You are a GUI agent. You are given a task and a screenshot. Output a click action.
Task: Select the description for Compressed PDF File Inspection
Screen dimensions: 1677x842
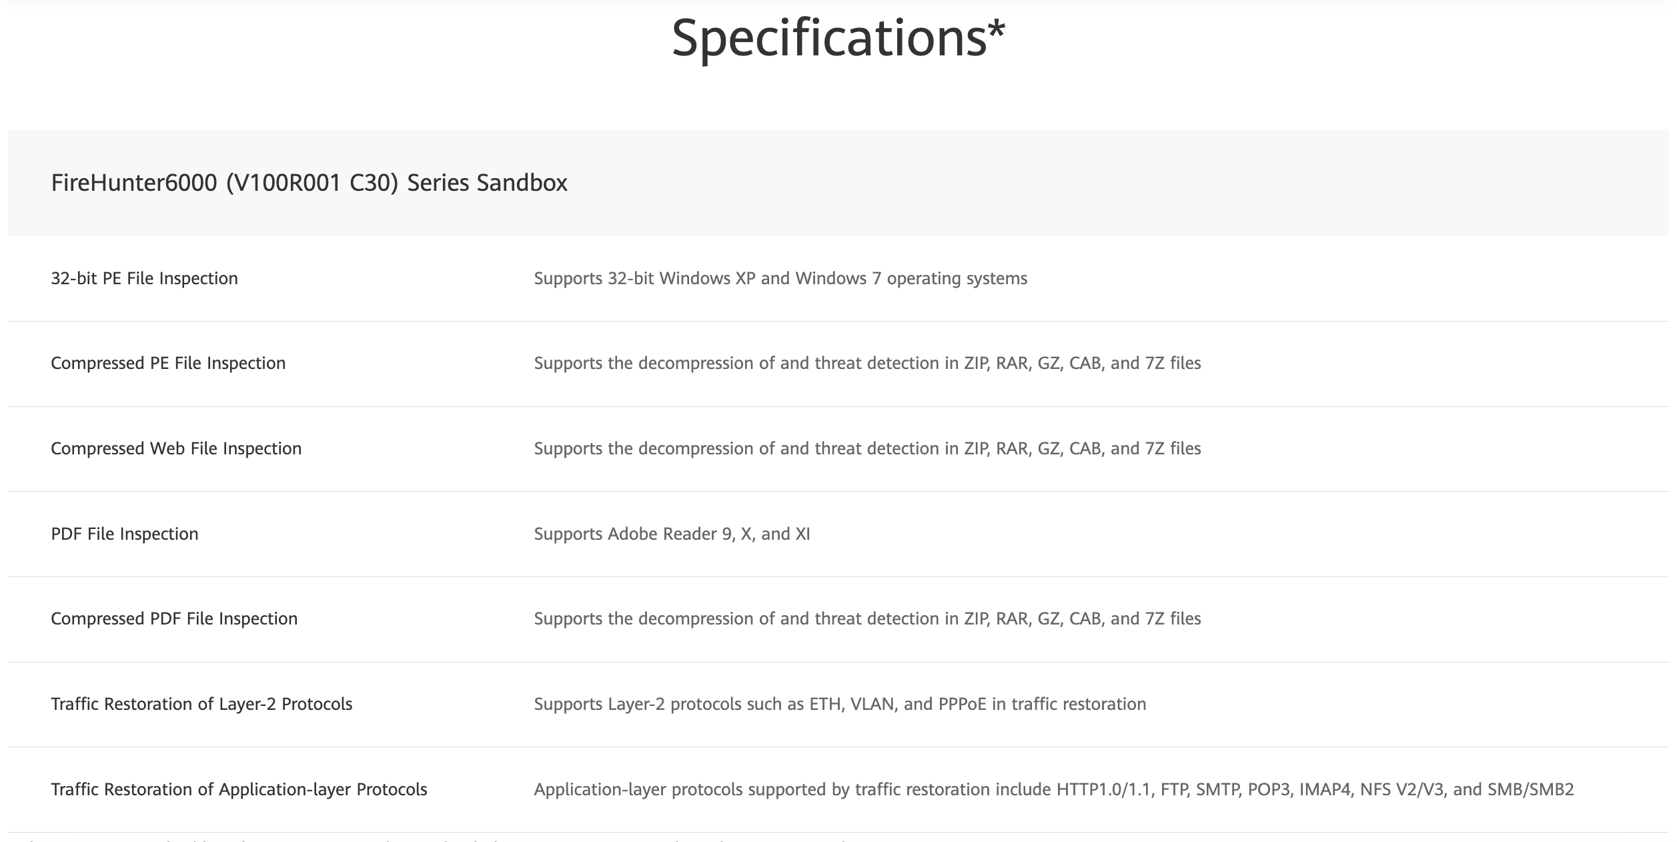click(x=867, y=618)
